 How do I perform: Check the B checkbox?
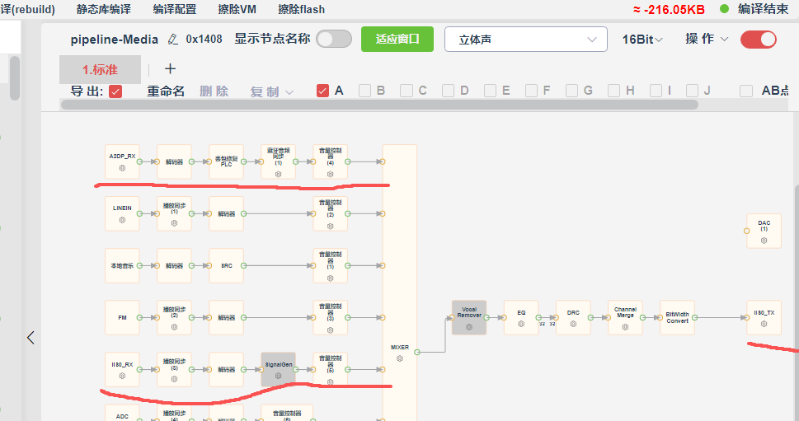point(364,91)
